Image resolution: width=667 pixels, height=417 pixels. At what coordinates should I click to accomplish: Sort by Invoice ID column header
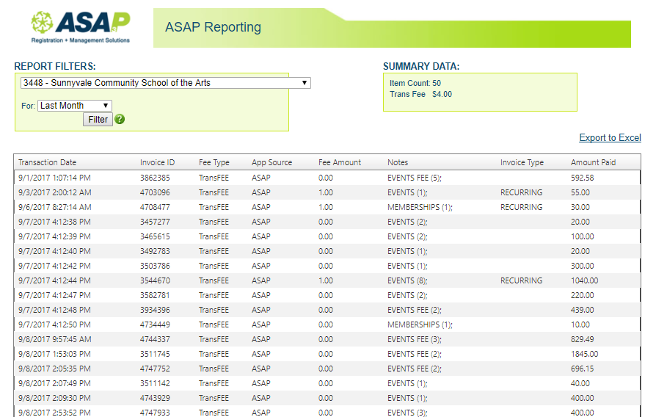pyautogui.click(x=157, y=162)
